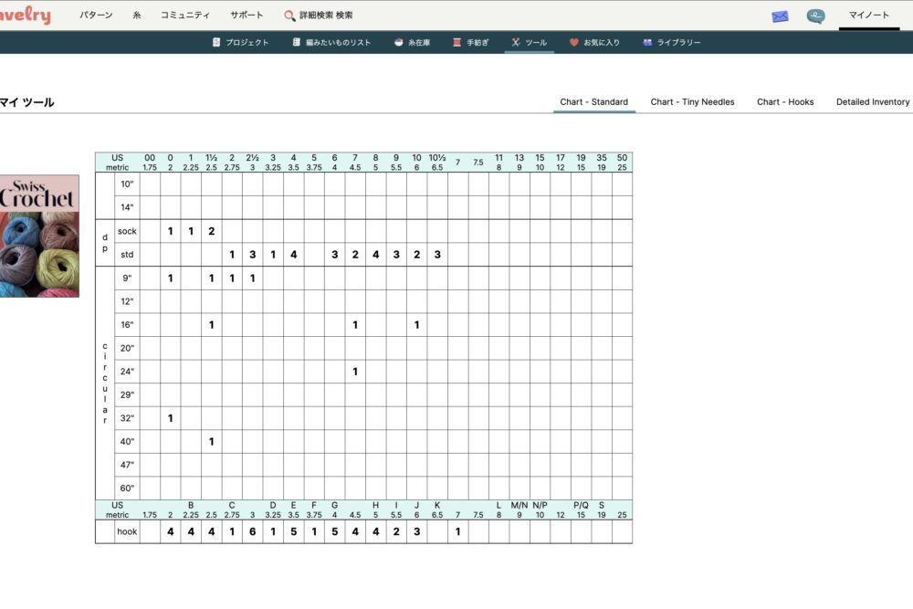913x609 pixels.
Task: Click the hook row count 3 cell
Action: (417, 531)
